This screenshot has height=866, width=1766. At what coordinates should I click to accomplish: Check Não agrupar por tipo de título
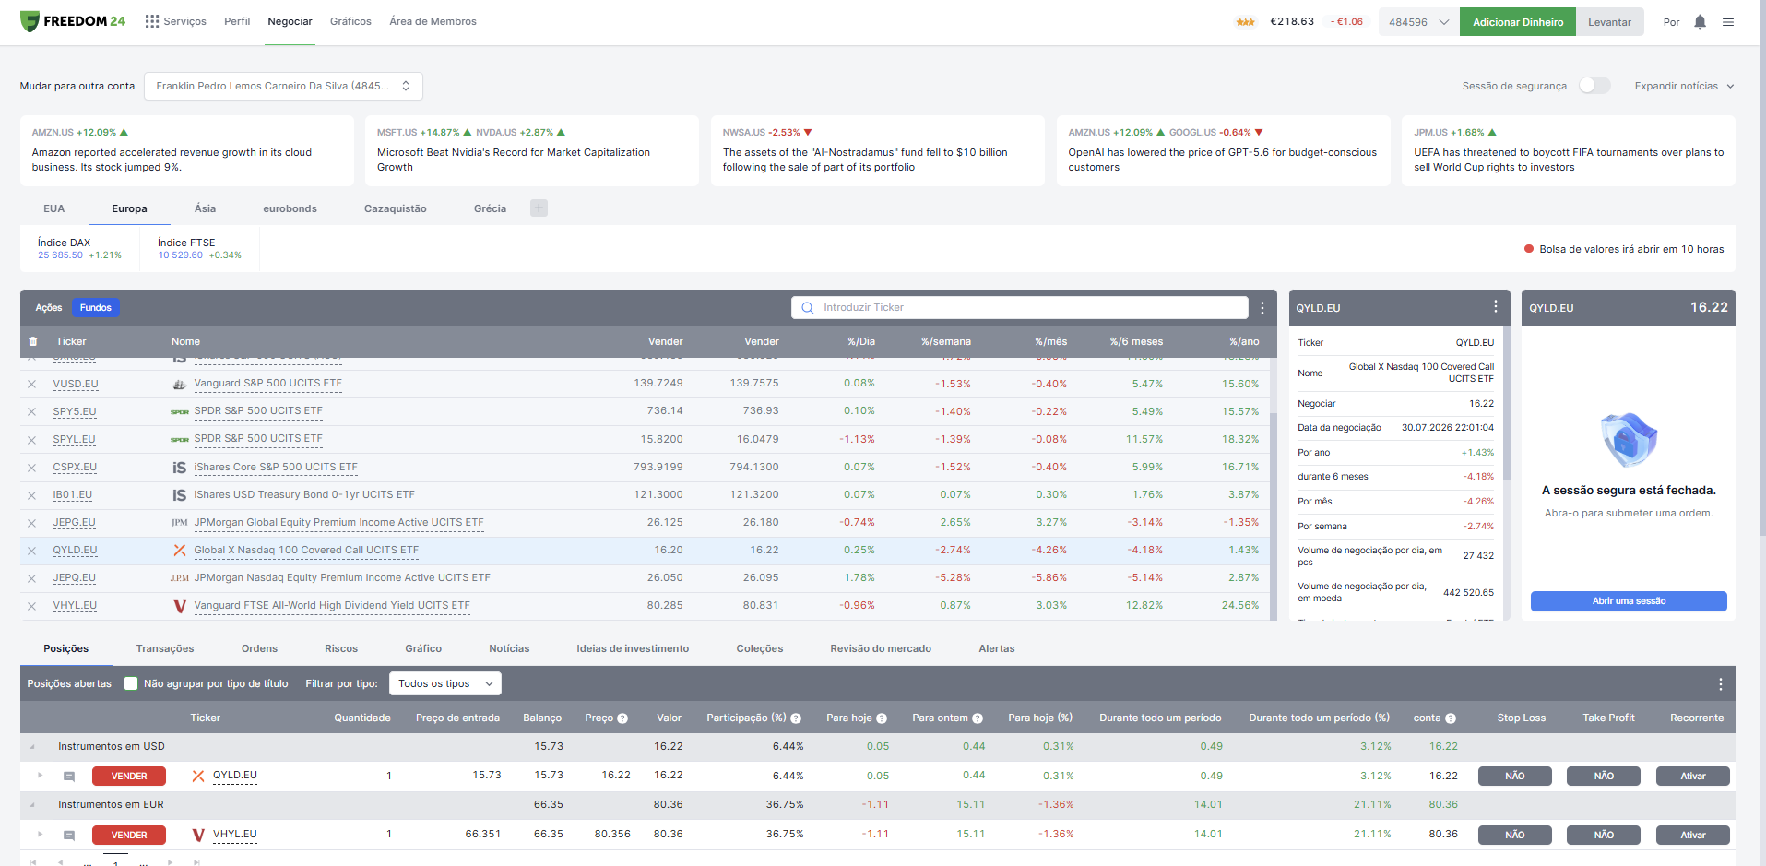pos(131,683)
